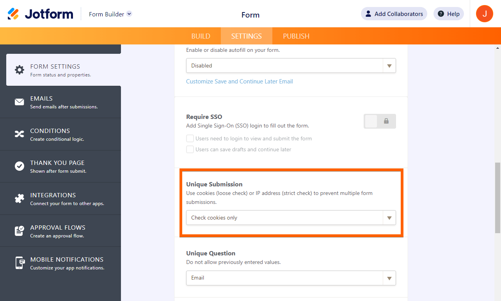This screenshot has width=501, height=301.
Task: Click the Approval Flows icon
Action: click(20, 230)
